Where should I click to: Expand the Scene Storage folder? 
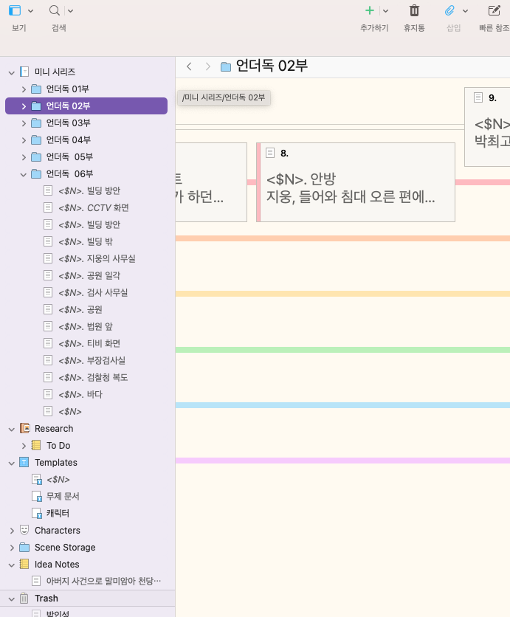[12, 548]
